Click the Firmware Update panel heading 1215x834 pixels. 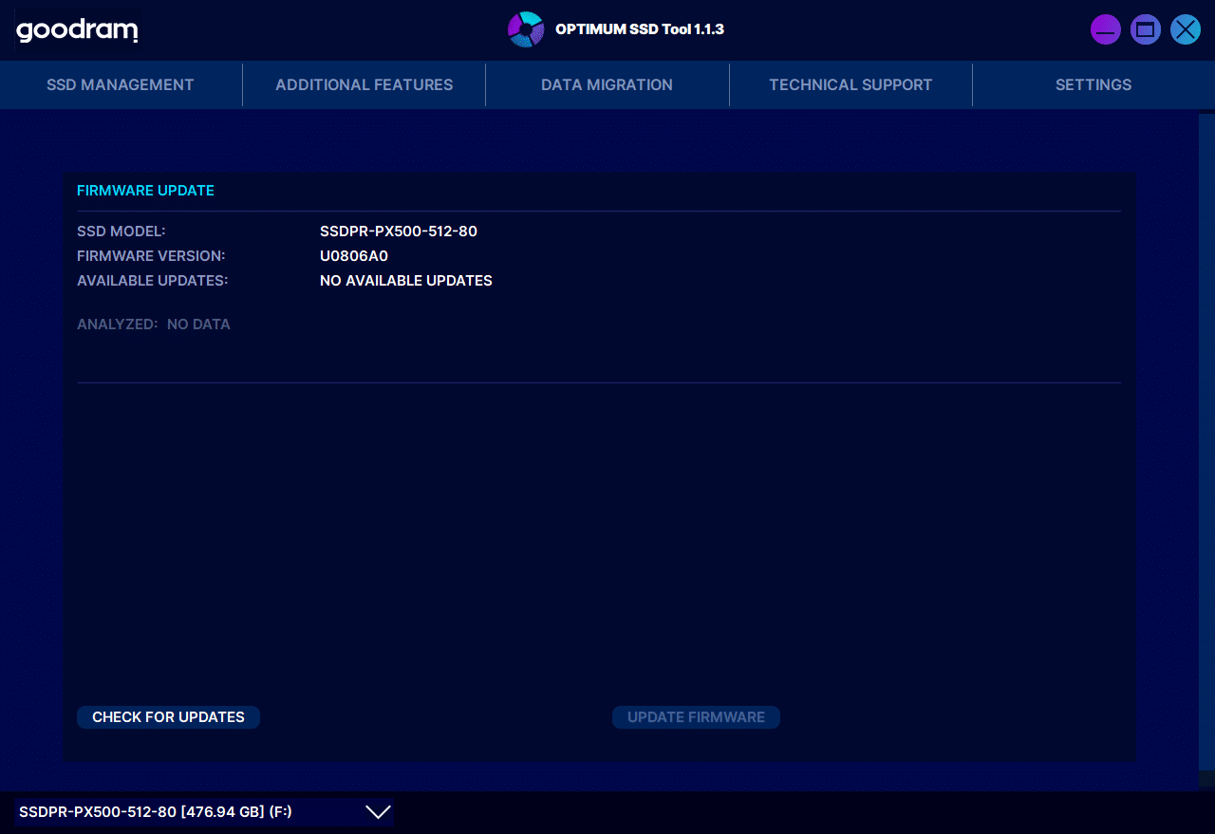[145, 191]
